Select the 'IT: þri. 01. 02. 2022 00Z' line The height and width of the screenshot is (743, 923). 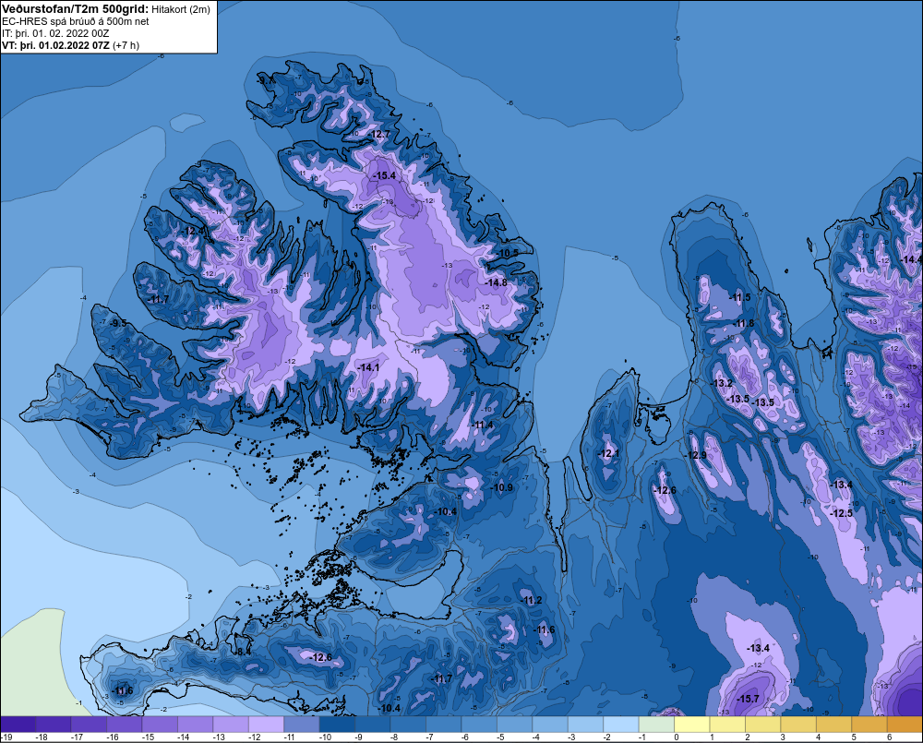click(x=55, y=33)
